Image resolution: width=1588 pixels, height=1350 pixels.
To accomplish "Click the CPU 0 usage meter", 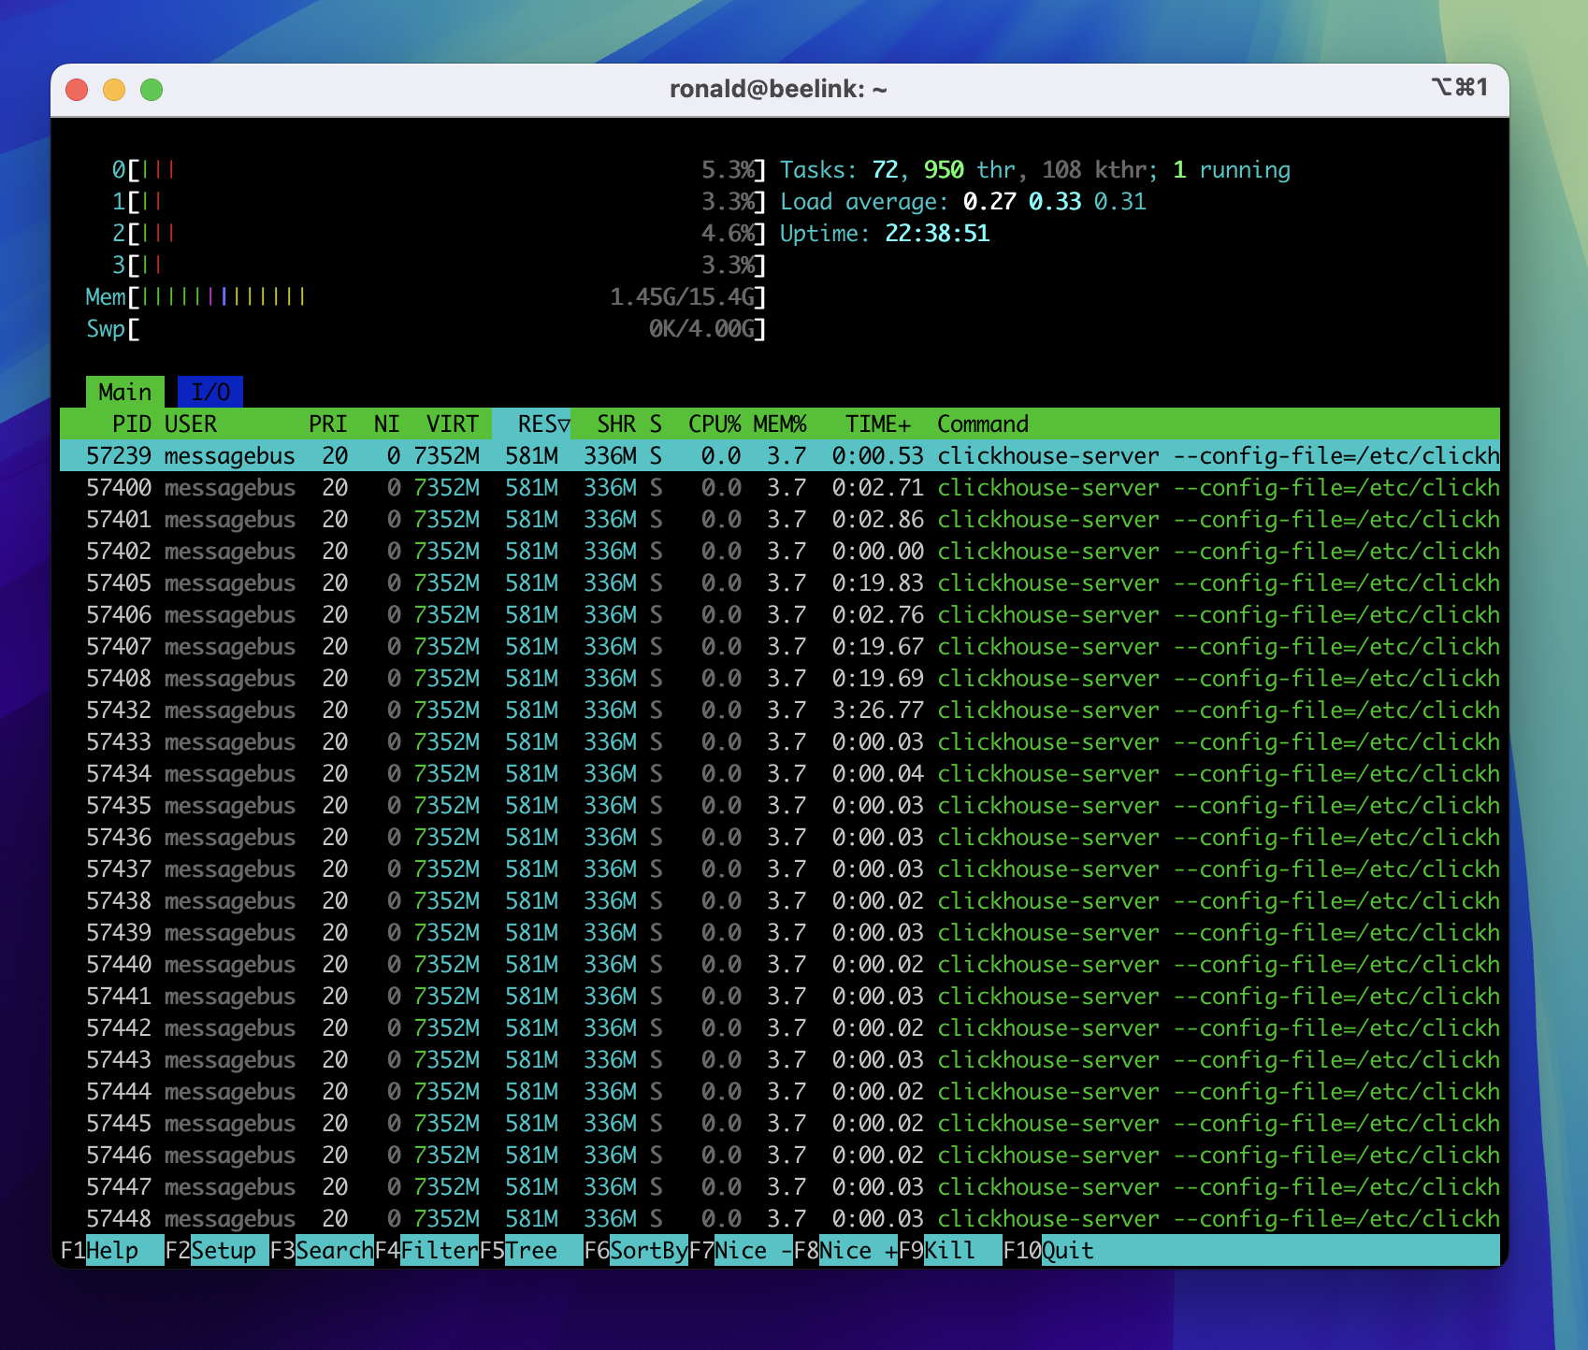I will [439, 169].
